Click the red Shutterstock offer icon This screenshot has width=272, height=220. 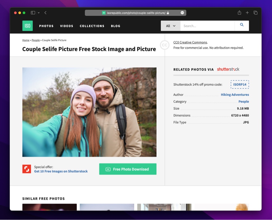coord(27,169)
